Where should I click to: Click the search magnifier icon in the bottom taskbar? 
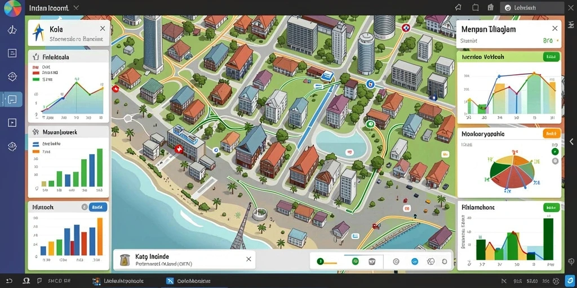(26, 281)
